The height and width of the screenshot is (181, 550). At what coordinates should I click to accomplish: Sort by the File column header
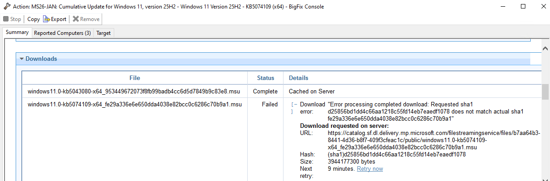tap(134, 78)
